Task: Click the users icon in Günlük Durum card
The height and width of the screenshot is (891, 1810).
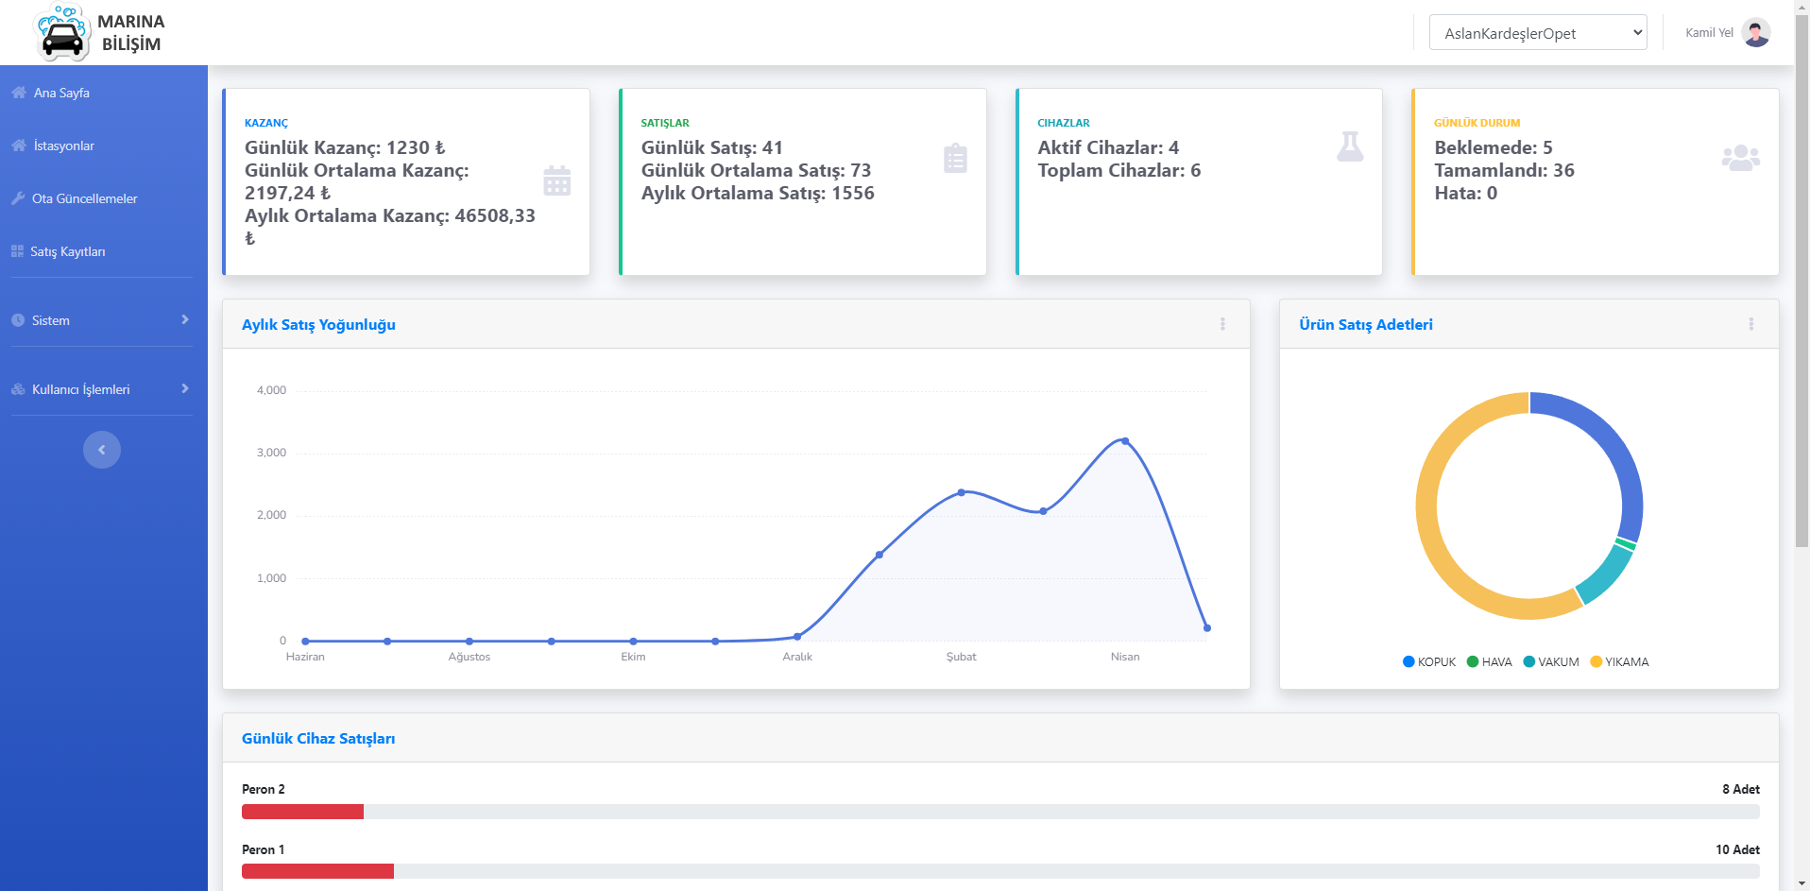Action: coord(1740,158)
